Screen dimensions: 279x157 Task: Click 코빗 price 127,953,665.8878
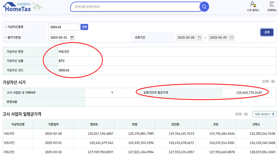pos(222,152)
